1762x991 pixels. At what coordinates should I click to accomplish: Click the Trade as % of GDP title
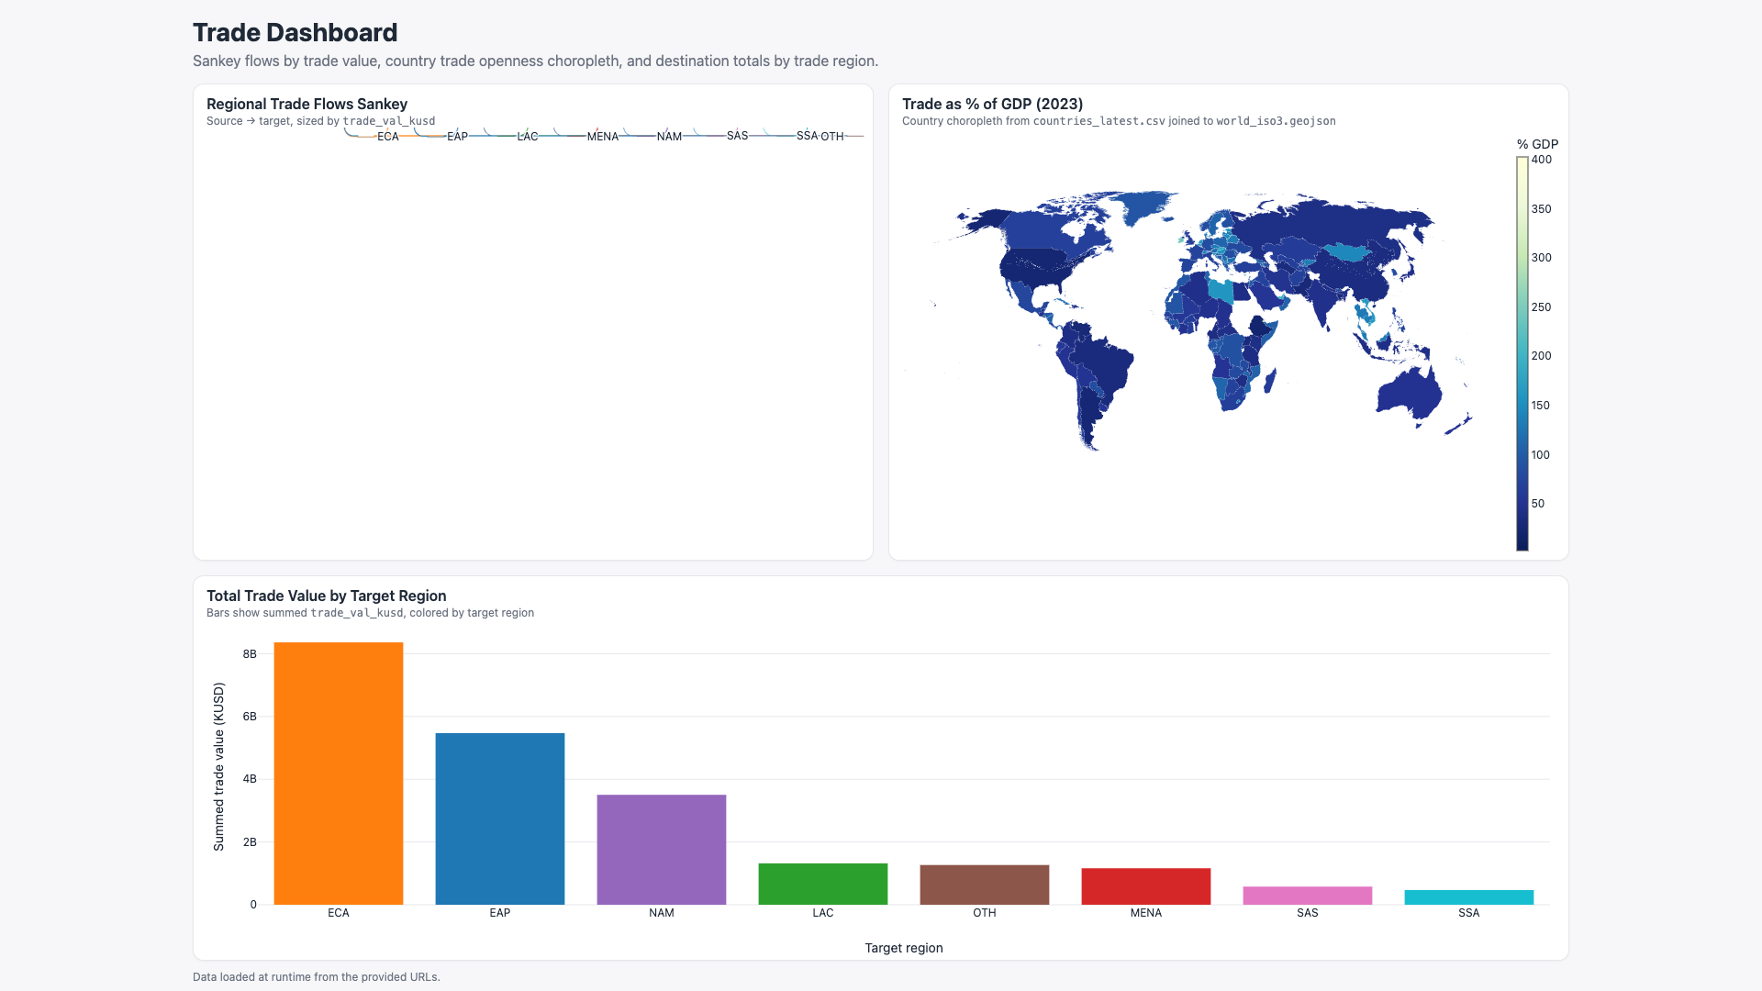pyautogui.click(x=992, y=105)
